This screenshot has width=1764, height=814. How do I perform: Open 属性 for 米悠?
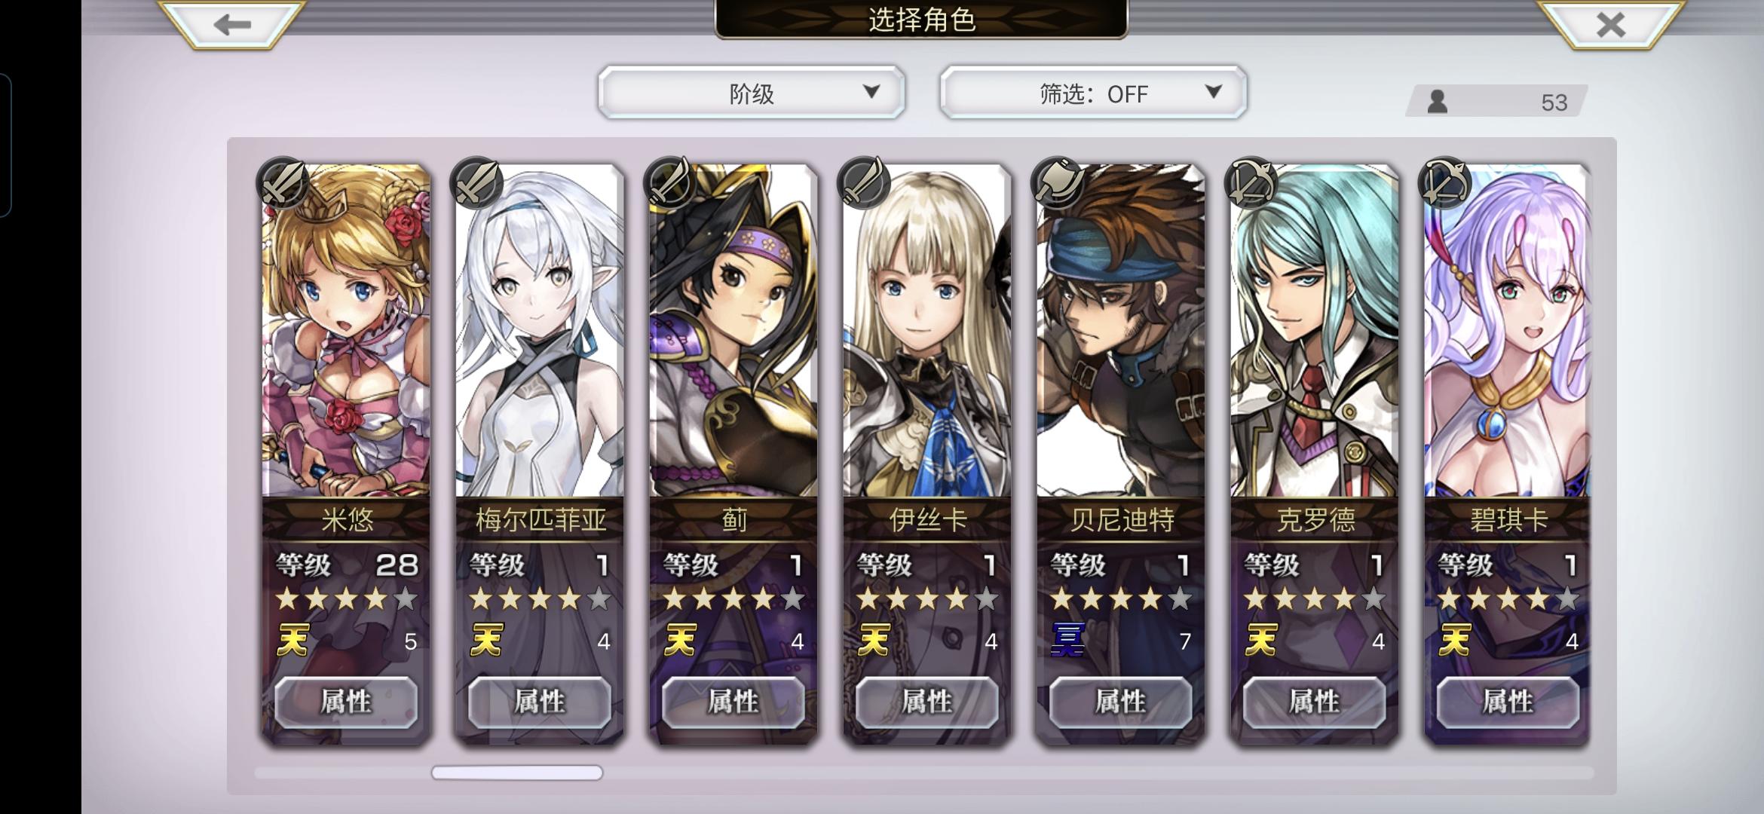(x=346, y=702)
